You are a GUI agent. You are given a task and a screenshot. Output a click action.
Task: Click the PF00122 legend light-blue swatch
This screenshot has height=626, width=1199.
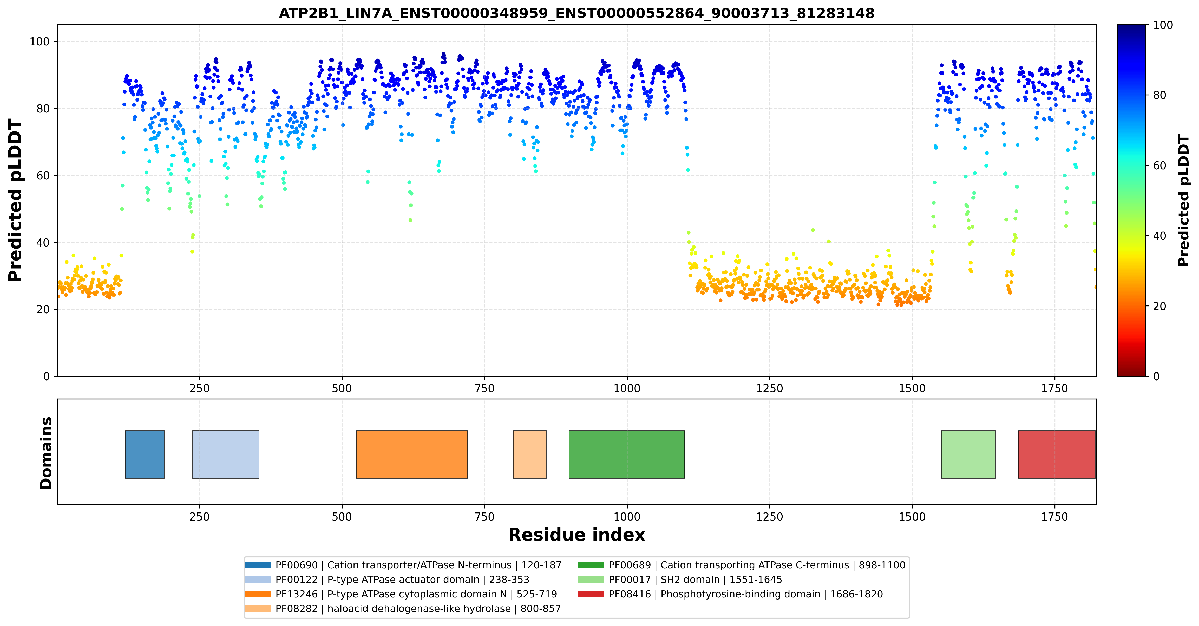click(x=258, y=580)
